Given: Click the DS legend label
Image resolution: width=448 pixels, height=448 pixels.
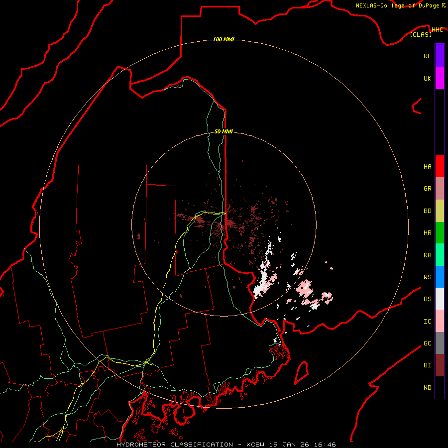Looking at the screenshot, I should click(427, 299).
